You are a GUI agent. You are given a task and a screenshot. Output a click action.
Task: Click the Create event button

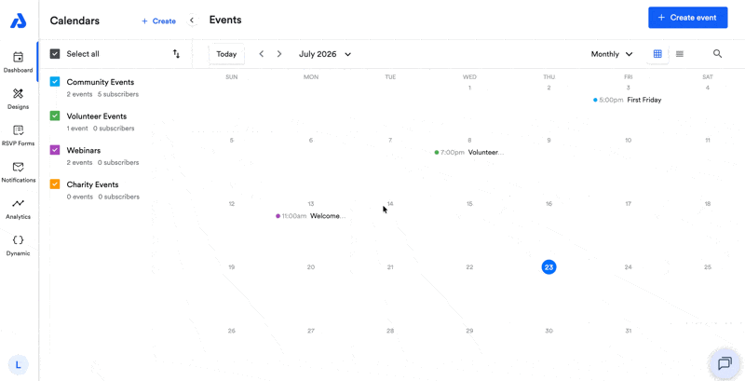pos(688,18)
